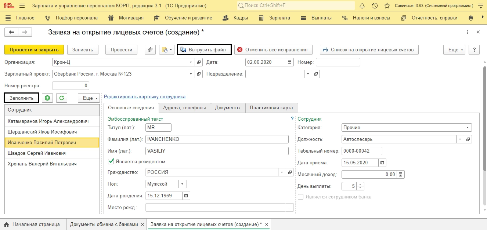Click the Провести и закрыть button
The height and width of the screenshot is (230, 487).
coord(34,50)
